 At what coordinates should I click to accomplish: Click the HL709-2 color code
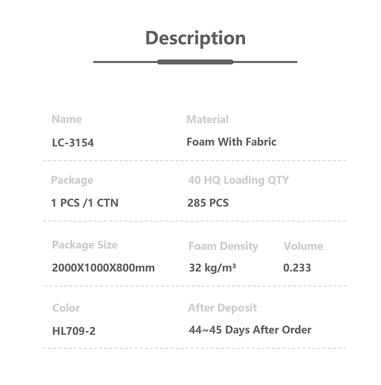(74, 331)
